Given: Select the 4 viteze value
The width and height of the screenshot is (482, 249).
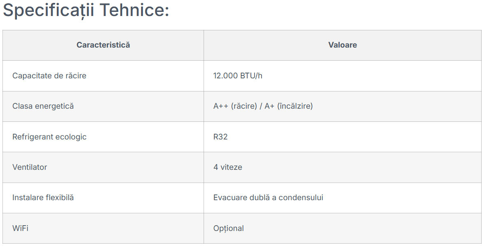Looking at the screenshot, I should 228,167.
